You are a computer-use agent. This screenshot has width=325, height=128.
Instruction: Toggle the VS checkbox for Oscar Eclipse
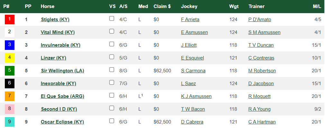(x=112, y=121)
